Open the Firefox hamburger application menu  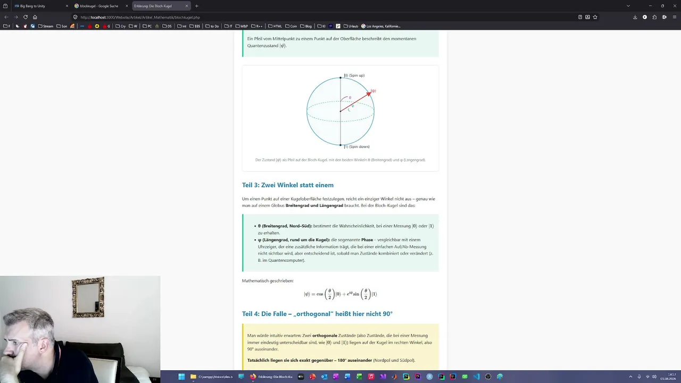click(x=675, y=17)
